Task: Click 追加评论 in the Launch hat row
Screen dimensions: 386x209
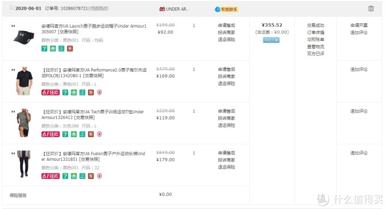Action: tap(359, 32)
